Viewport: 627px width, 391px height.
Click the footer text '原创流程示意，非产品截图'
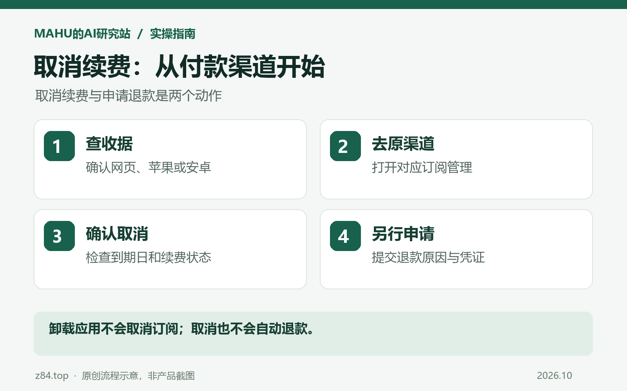click(x=138, y=376)
